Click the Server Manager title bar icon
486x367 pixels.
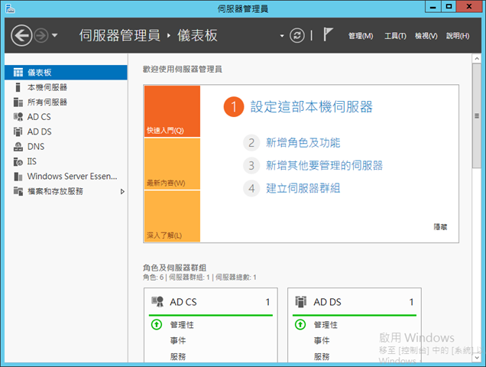click(x=10, y=8)
